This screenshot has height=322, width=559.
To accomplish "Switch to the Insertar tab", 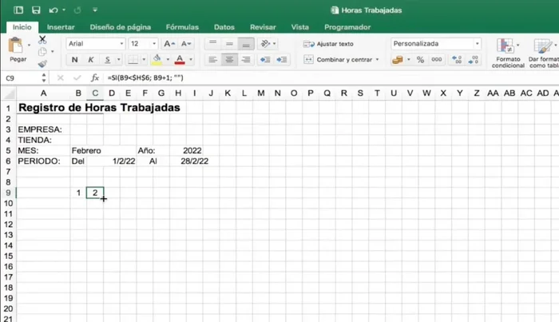I will [x=61, y=27].
